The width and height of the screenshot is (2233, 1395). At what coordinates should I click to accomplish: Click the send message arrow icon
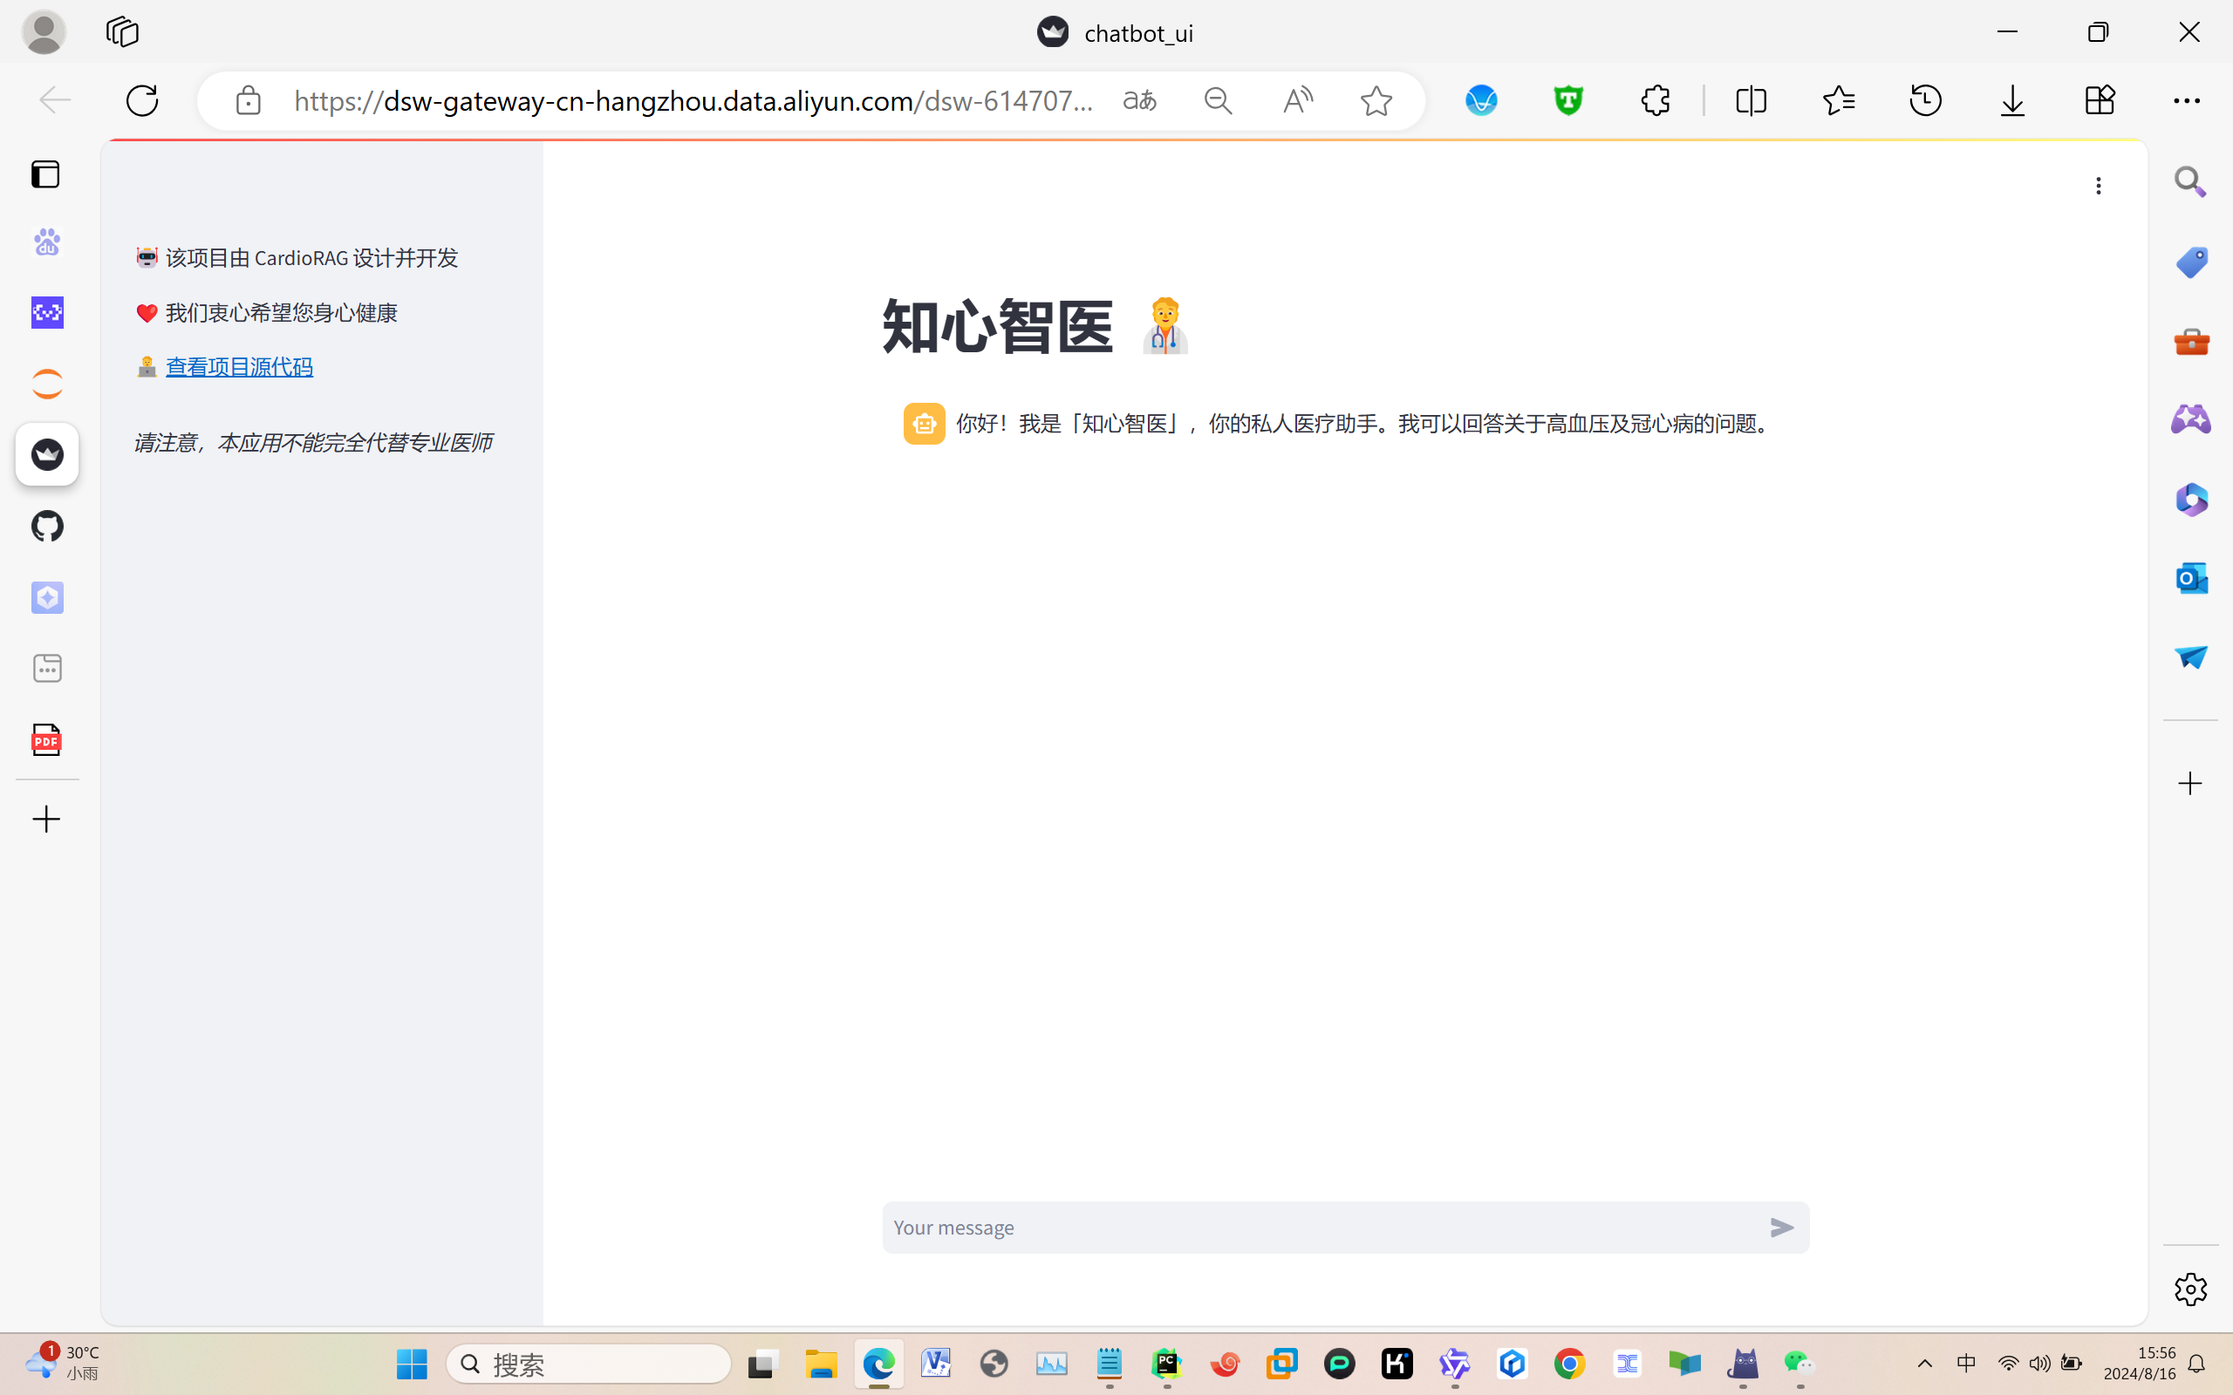[1781, 1227]
